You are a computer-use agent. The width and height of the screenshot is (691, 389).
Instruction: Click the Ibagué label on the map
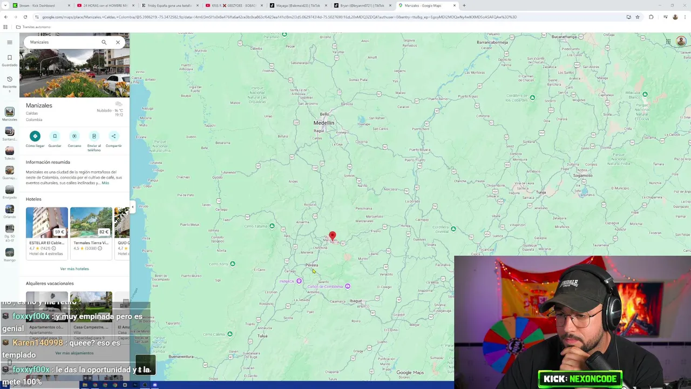[356, 301]
